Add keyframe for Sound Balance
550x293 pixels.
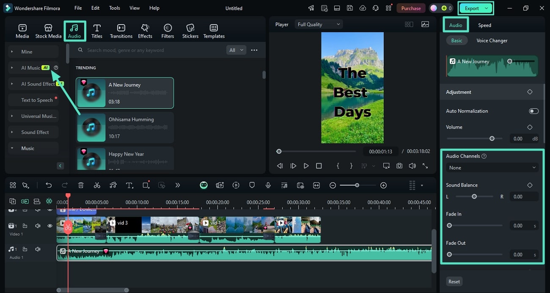(x=530, y=185)
